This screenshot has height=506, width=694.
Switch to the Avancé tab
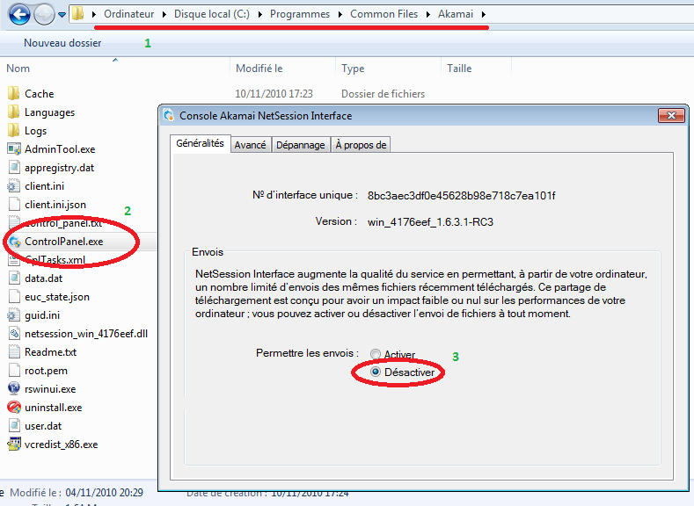pos(250,145)
